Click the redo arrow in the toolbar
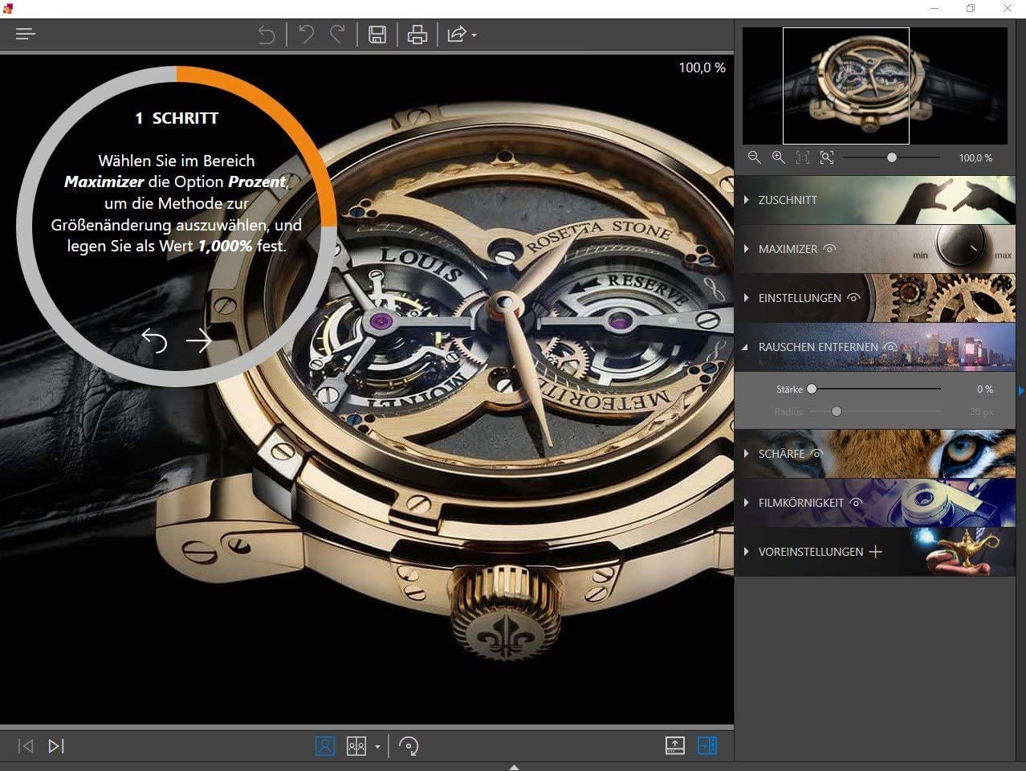Image resolution: width=1026 pixels, height=771 pixels. coord(338,34)
